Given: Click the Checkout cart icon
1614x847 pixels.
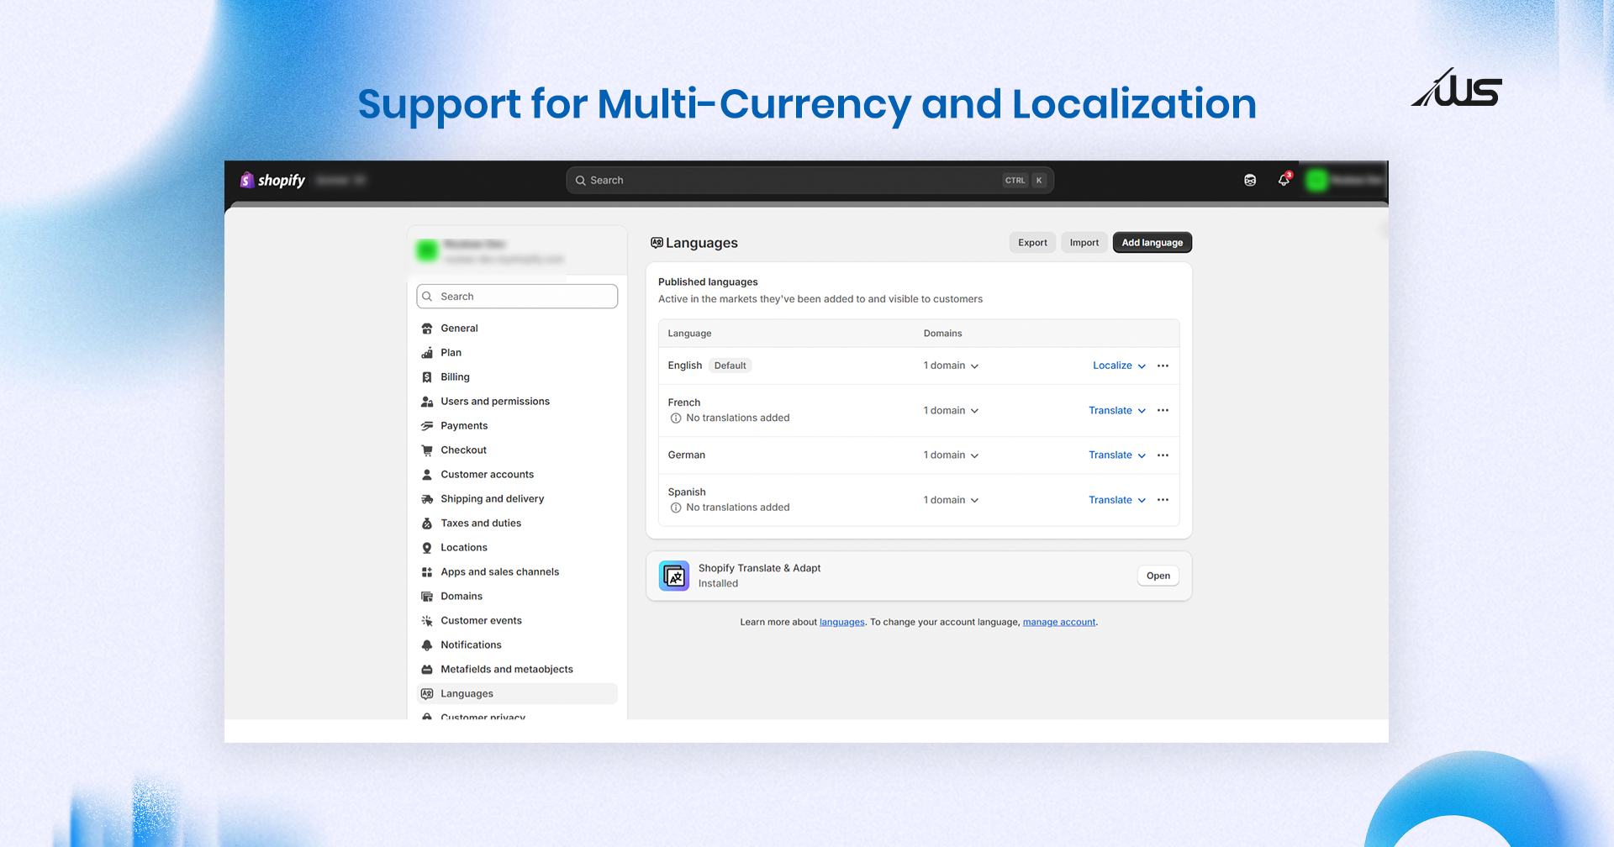Looking at the screenshot, I should pos(427,450).
